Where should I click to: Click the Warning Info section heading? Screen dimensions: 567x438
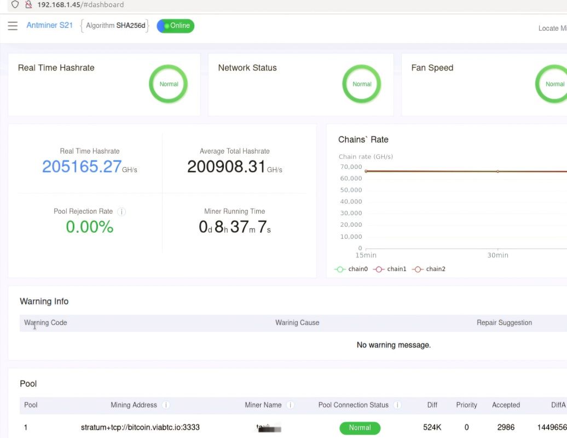(x=44, y=301)
